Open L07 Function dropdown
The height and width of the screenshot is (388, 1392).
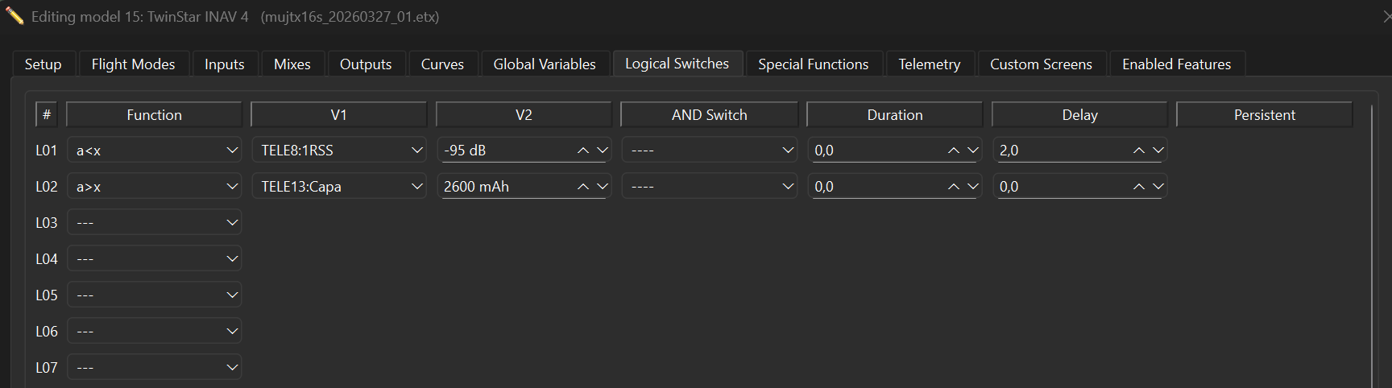click(x=155, y=368)
